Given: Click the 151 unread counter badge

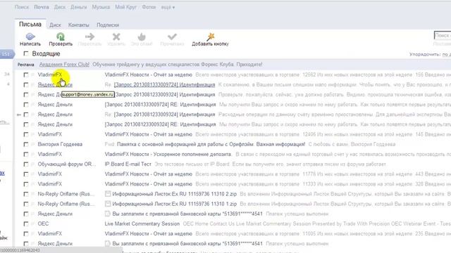Looking at the screenshot, I should pos(6,54).
